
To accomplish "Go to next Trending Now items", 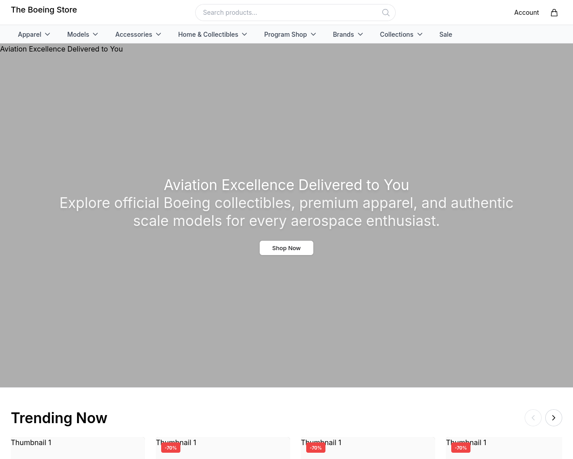I will [x=554, y=418].
